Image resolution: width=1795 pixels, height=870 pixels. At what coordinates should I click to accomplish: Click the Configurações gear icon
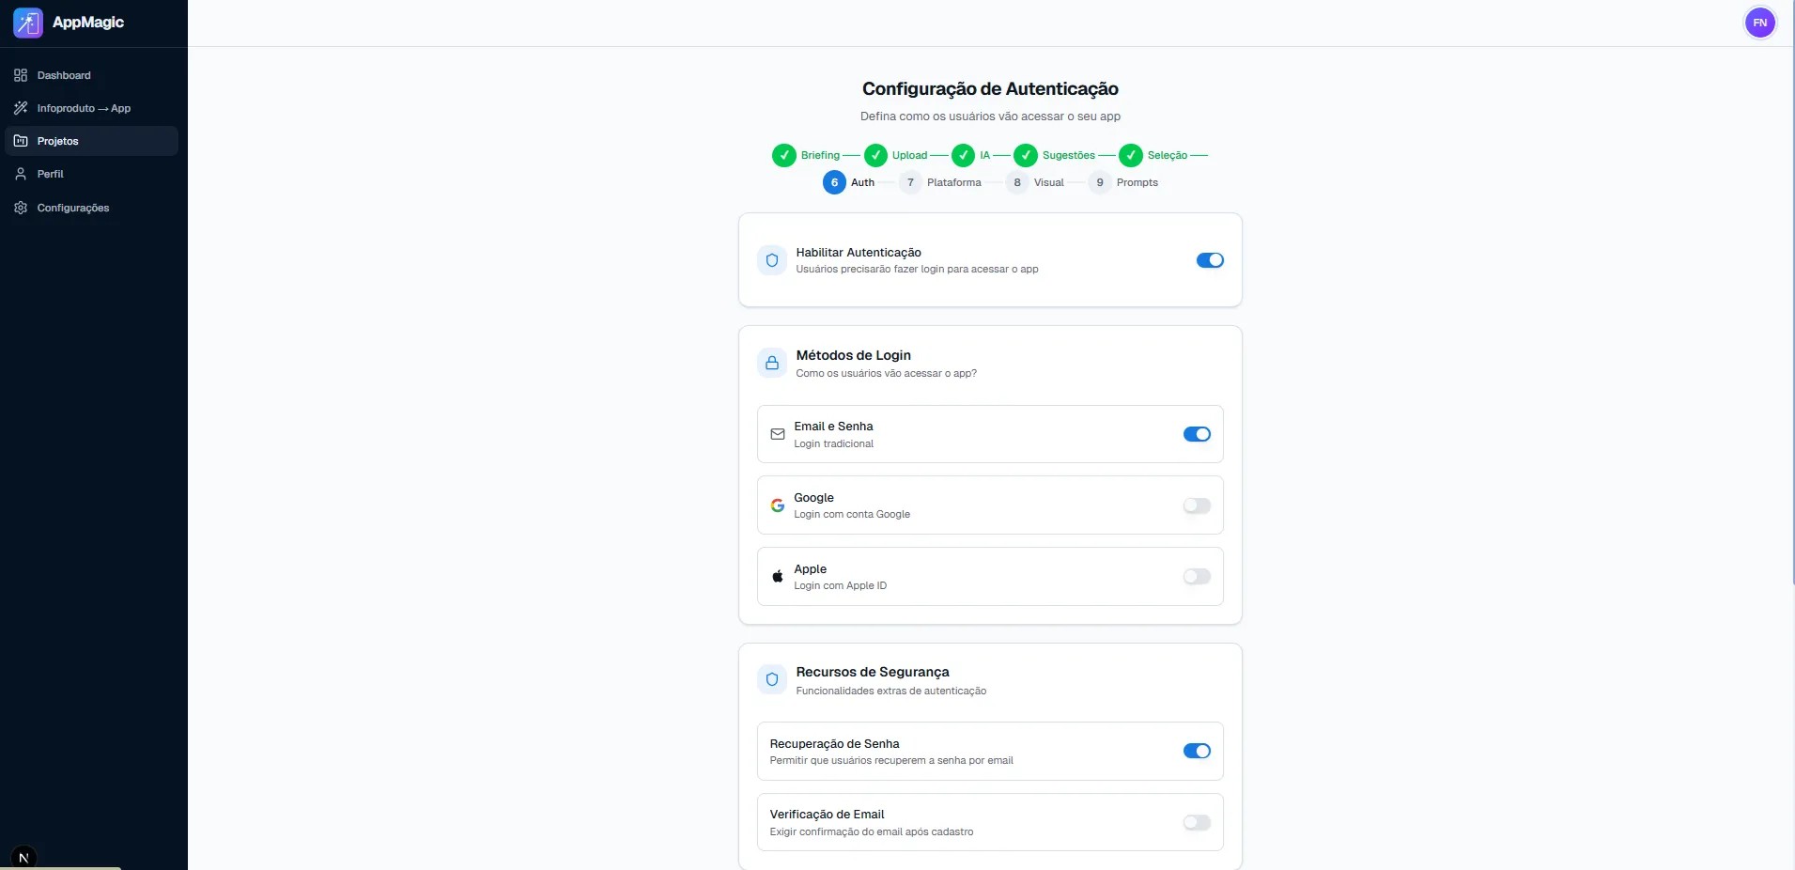click(x=20, y=208)
